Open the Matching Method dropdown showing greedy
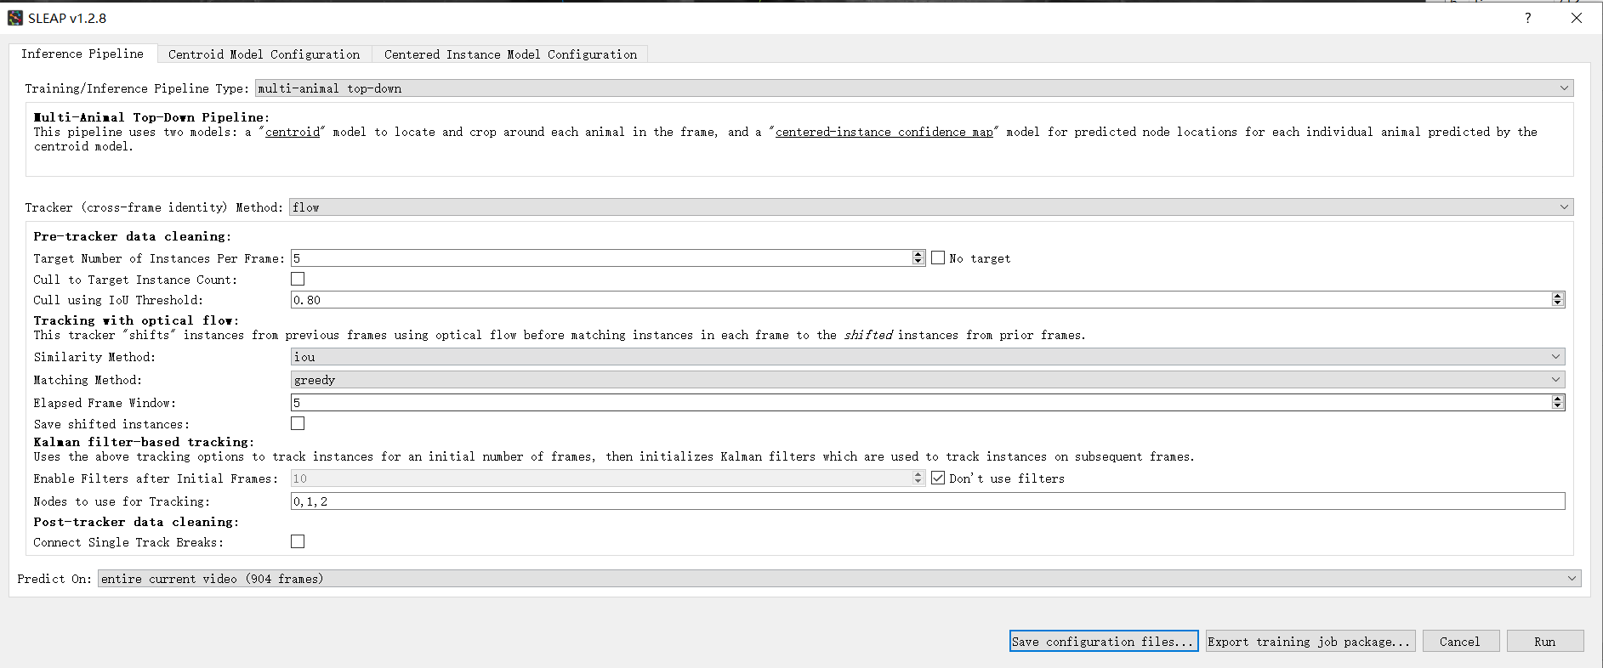This screenshot has height=668, width=1603. coord(928,380)
